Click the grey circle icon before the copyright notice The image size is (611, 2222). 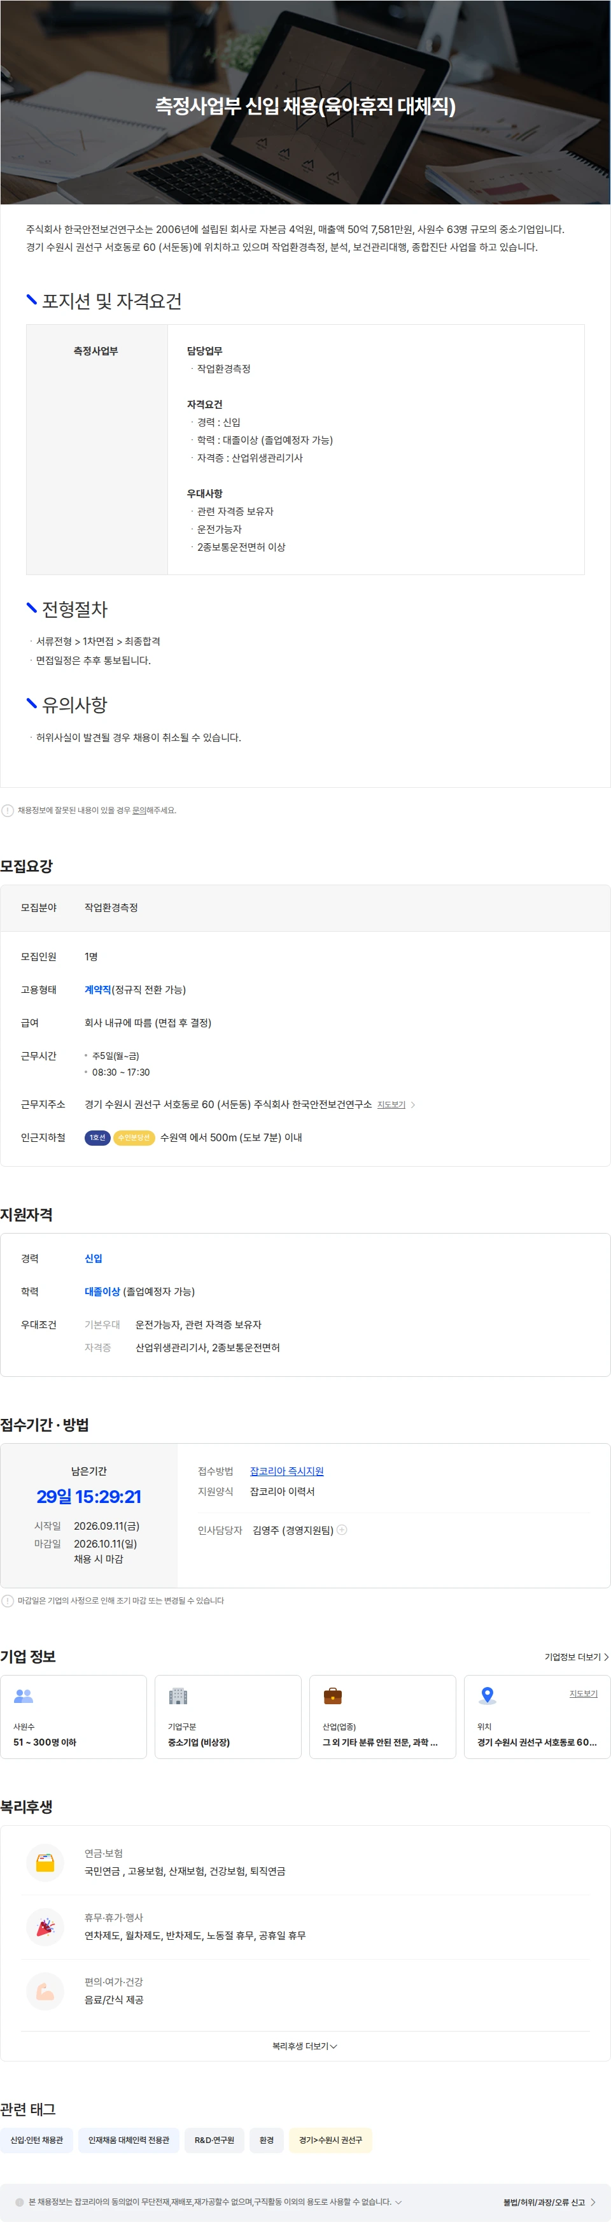[x=20, y=2201]
